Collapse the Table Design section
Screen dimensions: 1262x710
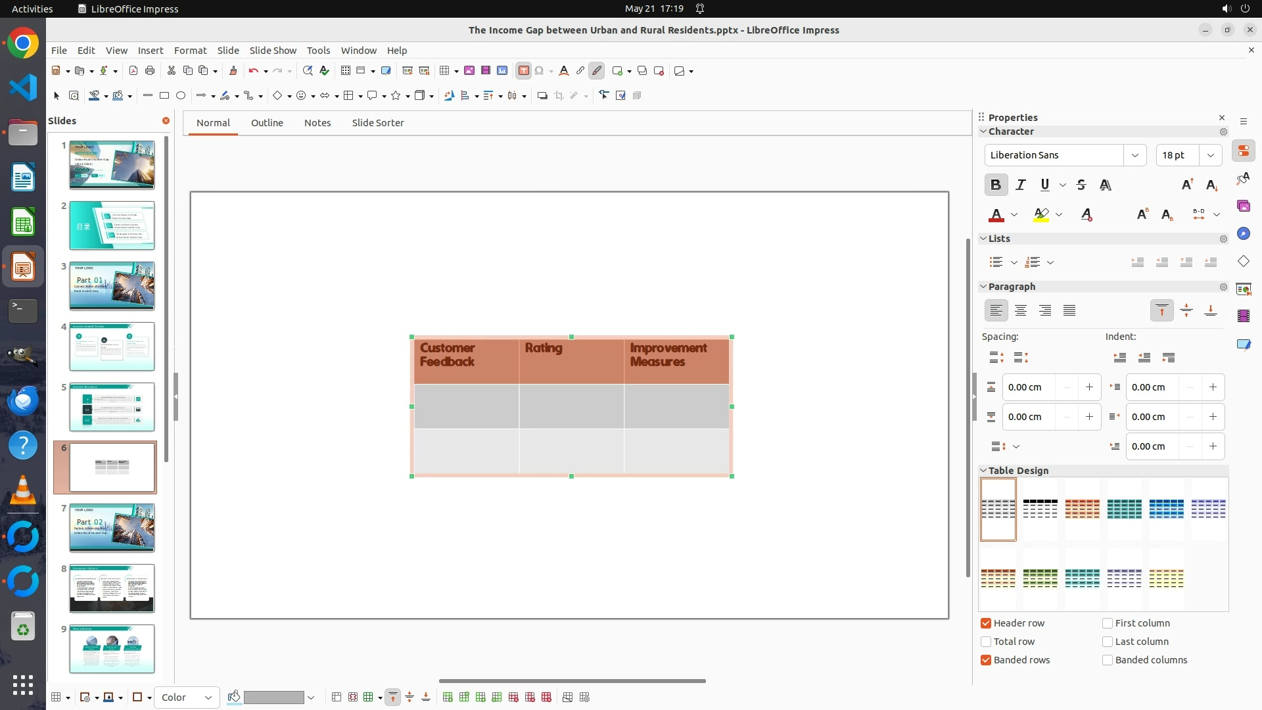983,471
